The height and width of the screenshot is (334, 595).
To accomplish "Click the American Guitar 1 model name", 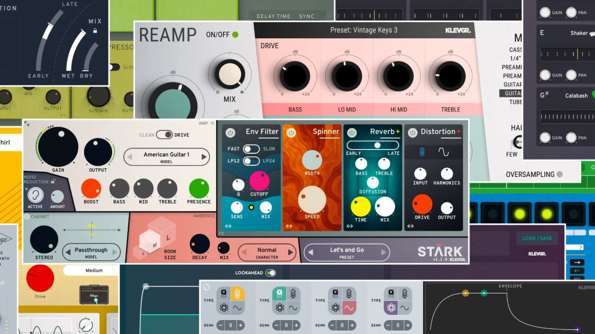I will [x=166, y=154].
